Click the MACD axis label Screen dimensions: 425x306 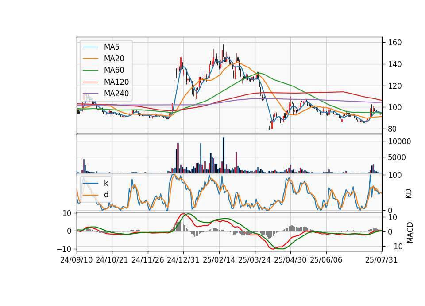410,232
